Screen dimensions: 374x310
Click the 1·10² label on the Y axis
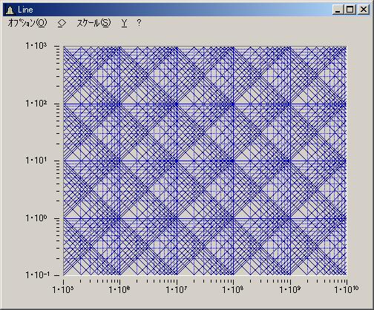(x=36, y=104)
